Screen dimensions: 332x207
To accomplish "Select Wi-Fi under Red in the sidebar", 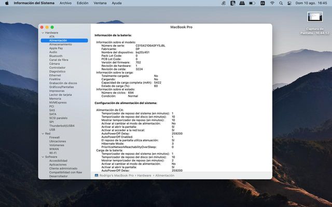I will pyautogui.click(x=53, y=153).
